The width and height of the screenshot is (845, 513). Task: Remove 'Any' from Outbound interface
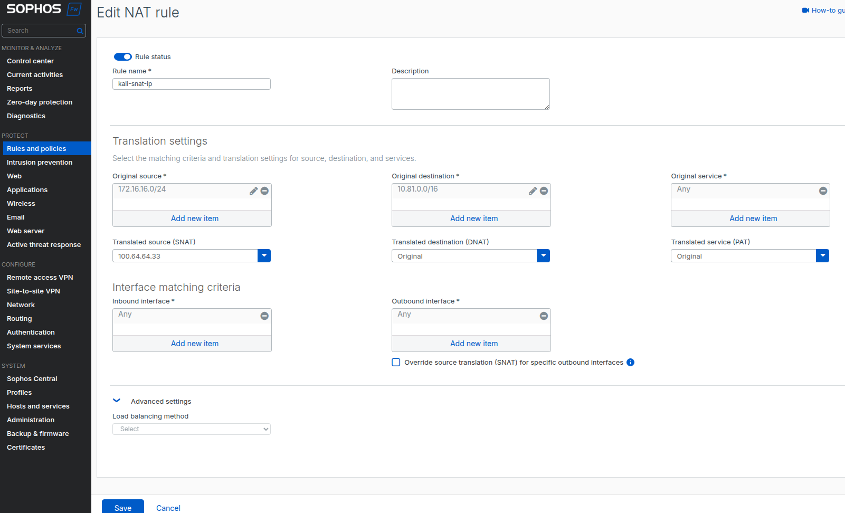(544, 316)
